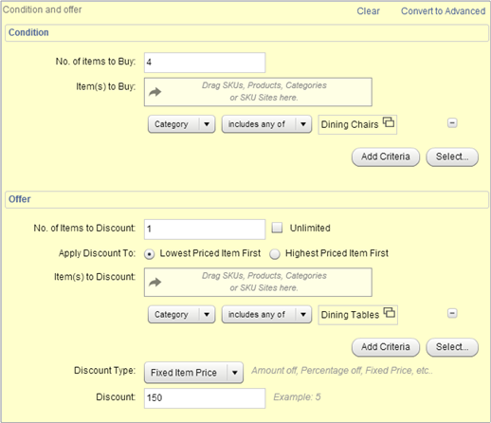Focus the No. of Items to Discount field

click(x=205, y=230)
